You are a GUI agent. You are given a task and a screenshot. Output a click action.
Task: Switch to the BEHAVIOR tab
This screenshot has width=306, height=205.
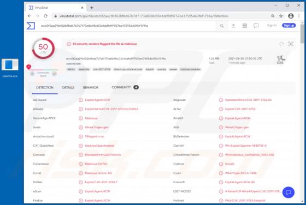[91, 87]
